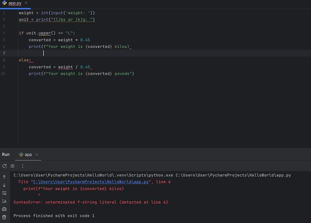This screenshot has height=223, width=311.
Task: Place cursor on 'weight = int(input' line
Action: [x=57, y=13]
